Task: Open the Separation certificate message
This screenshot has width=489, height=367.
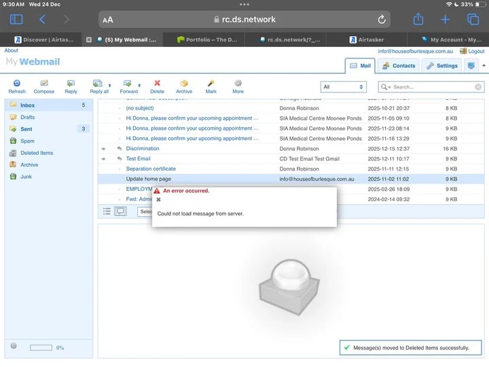Action: click(x=151, y=169)
